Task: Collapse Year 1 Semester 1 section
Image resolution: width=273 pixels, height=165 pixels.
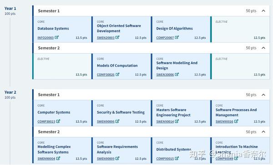Action: (x=263, y=11)
